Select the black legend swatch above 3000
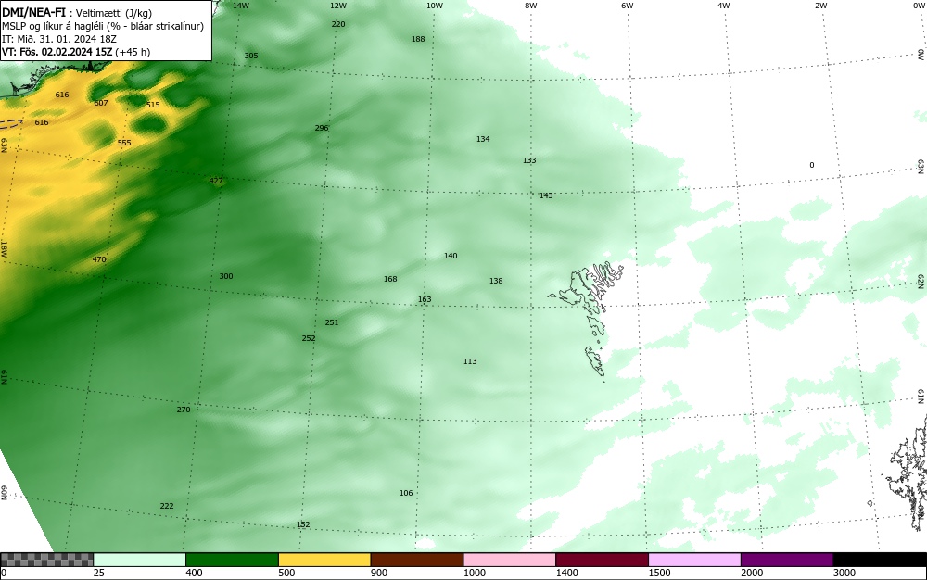 (x=880, y=560)
